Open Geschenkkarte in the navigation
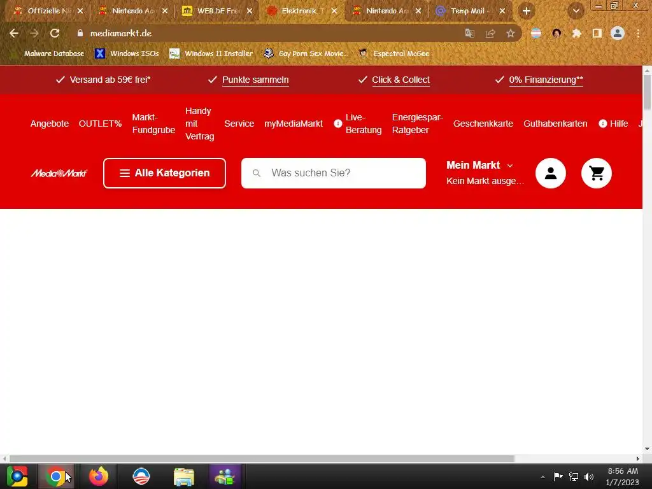Image resolution: width=652 pixels, height=489 pixels. [x=483, y=124]
